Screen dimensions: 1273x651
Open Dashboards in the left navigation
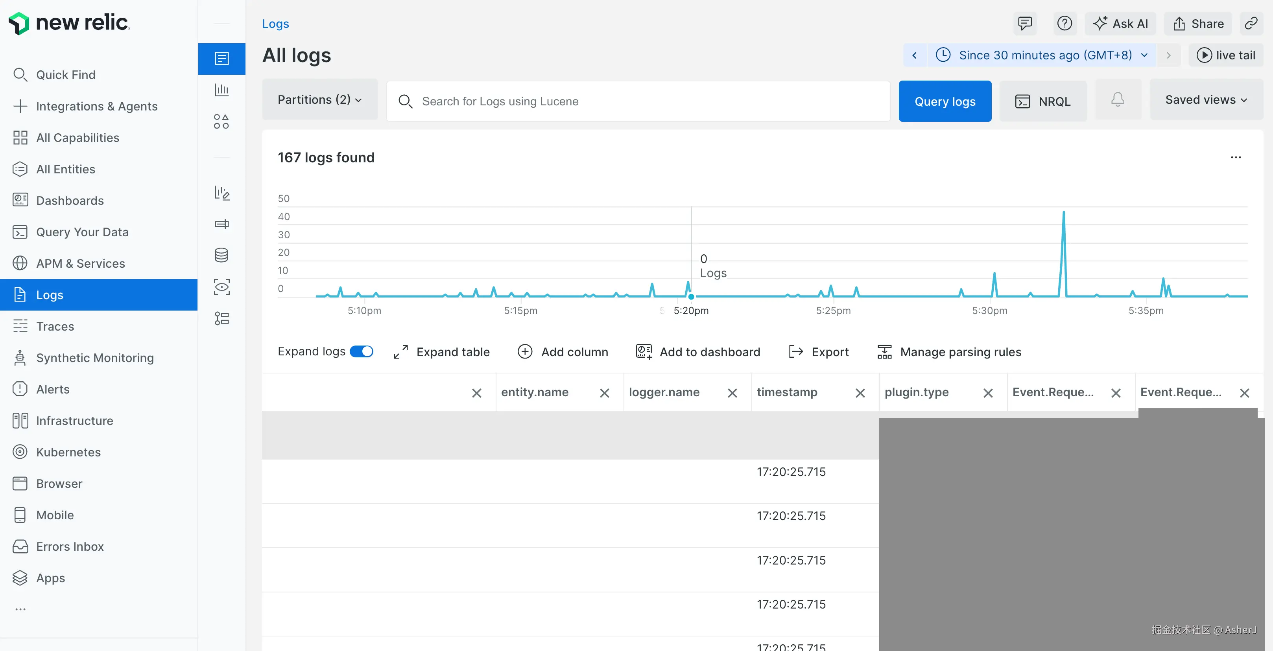70,200
